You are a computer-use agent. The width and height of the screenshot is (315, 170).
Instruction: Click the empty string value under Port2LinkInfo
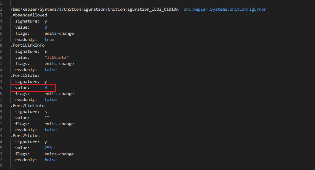click(x=47, y=117)
